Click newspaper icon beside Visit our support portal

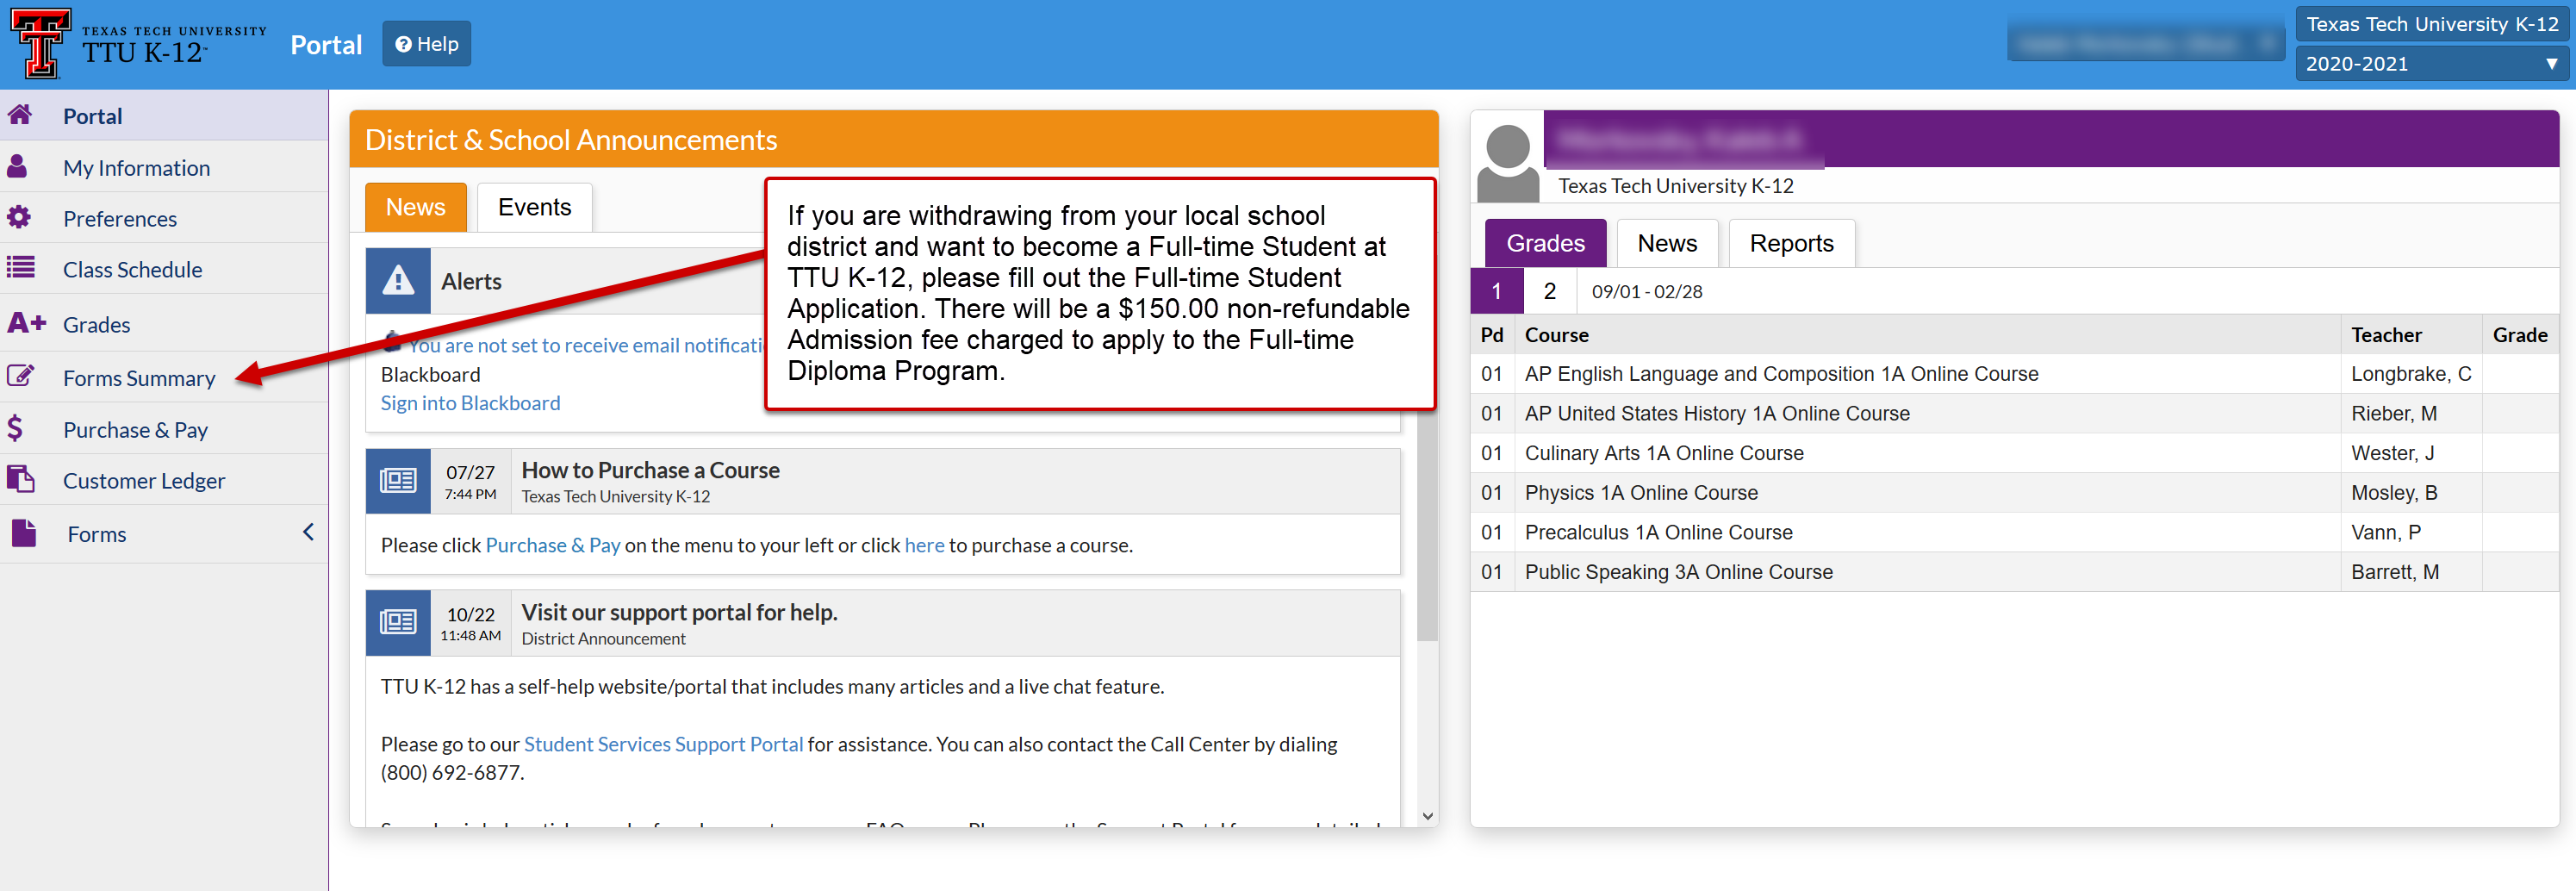(x=398, y=622)
